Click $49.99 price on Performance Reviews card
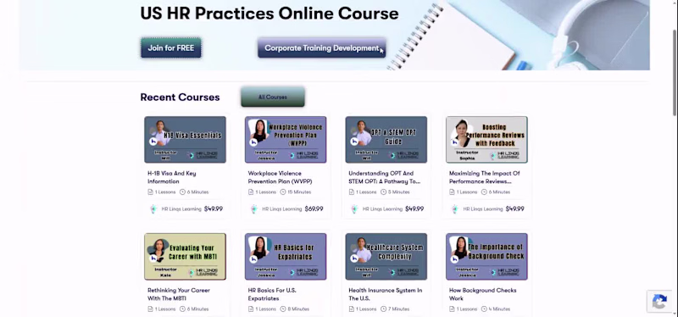The width and height of the screenshot is (678, 317). pyautogui.click(x=514, y=209)
